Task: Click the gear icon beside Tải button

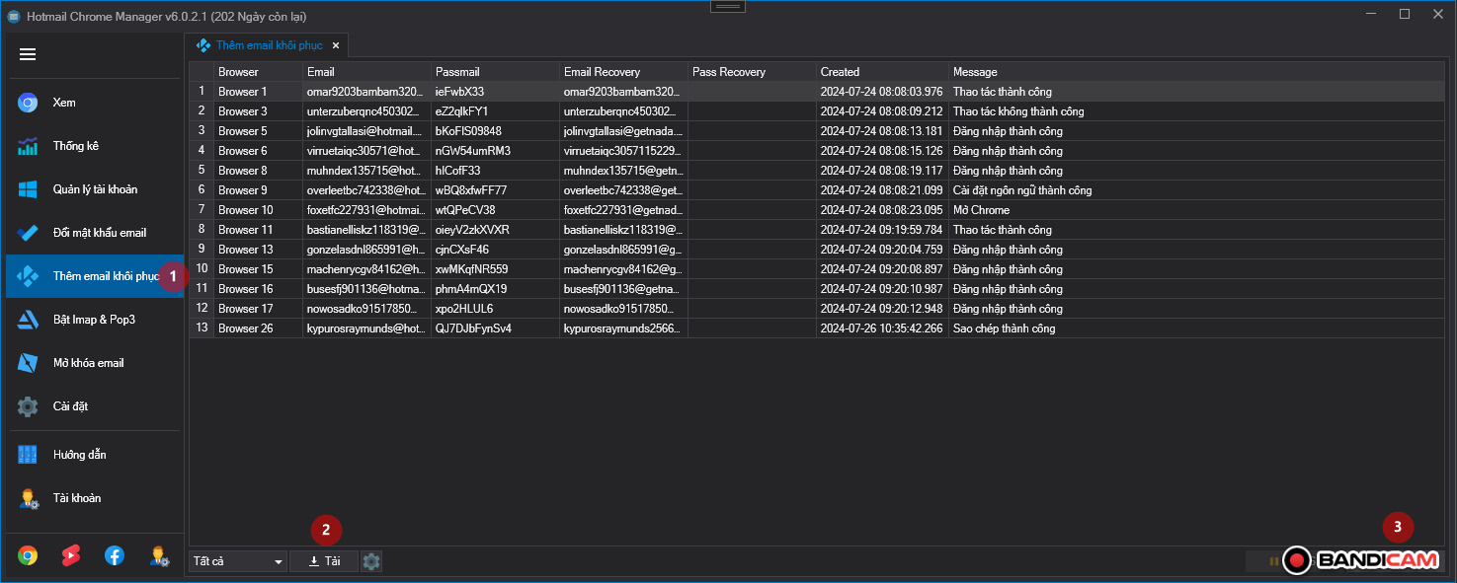Action: tap(371, 561)
